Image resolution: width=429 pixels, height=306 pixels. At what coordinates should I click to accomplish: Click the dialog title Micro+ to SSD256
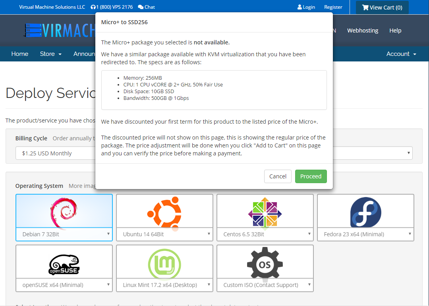point(124,22)
